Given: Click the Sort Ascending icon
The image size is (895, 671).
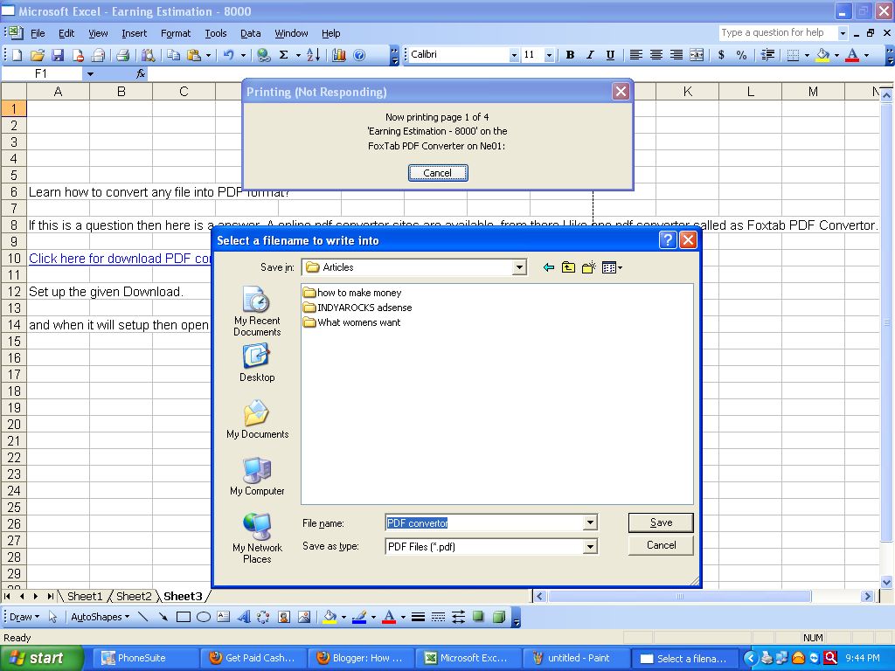Looking at the screenshot, I should point(312,54).
